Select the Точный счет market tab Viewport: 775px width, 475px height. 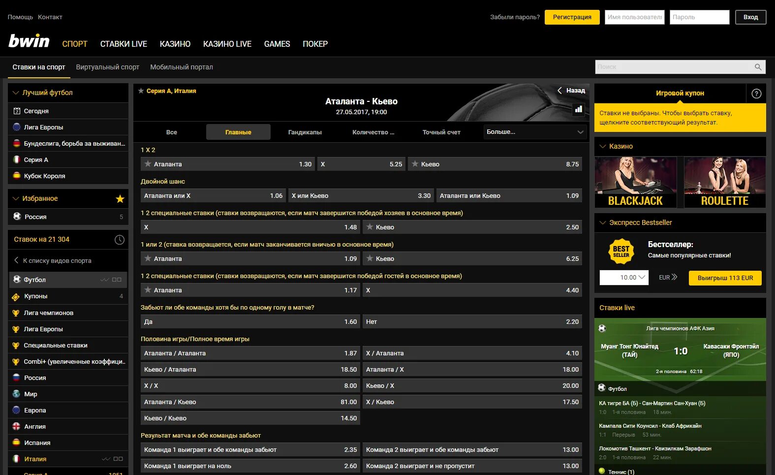[441, 132]
